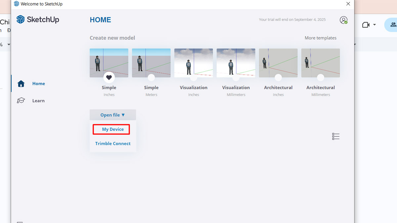
Task: Select the Visualization Inches template thumbnail
Action: click(x=194, y=63)
